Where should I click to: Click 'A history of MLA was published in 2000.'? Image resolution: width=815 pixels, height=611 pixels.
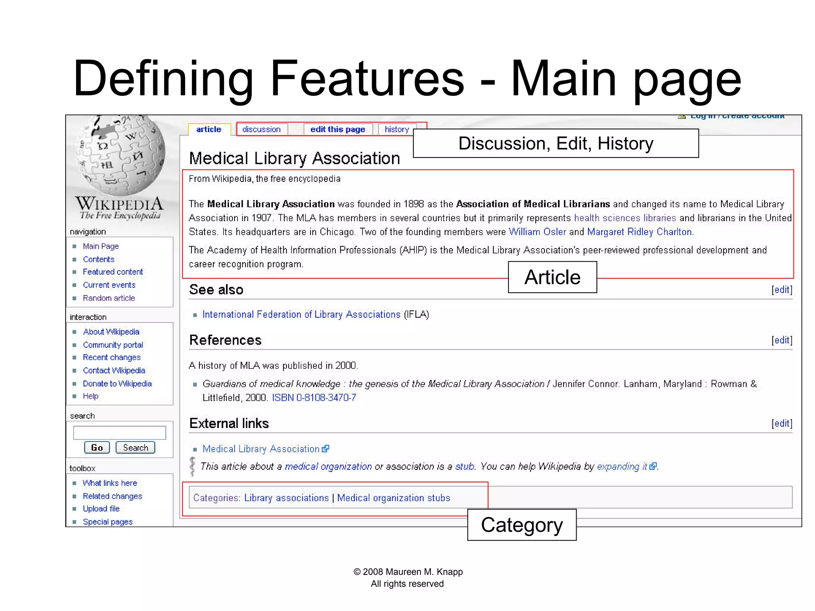273,365
